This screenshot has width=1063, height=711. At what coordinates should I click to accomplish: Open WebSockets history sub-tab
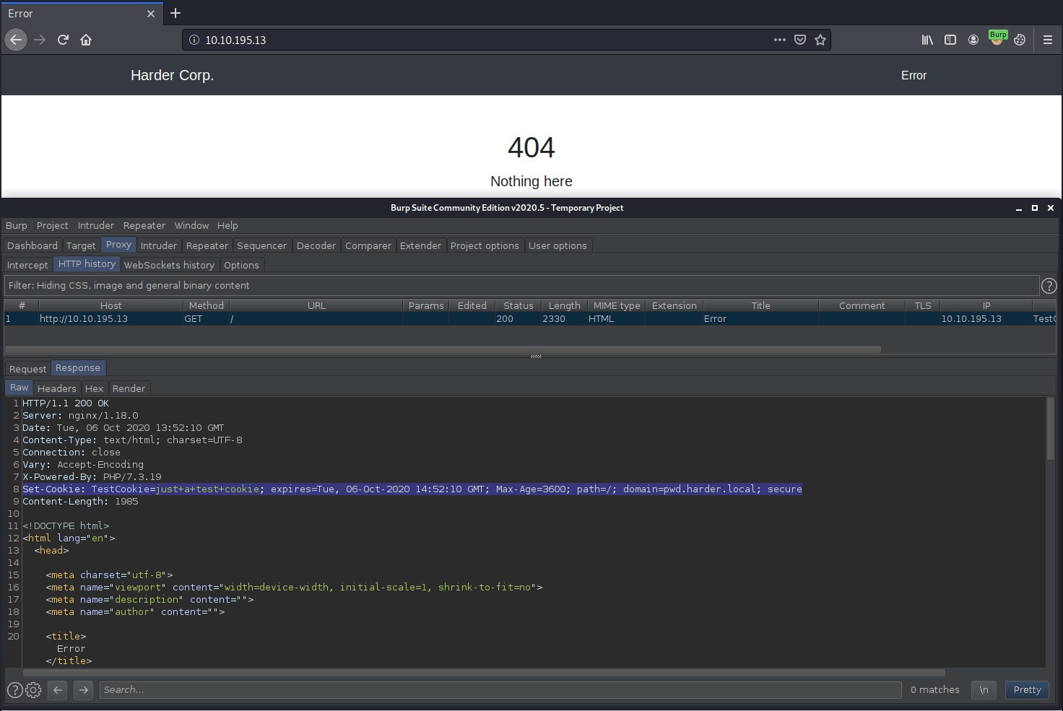169,266
